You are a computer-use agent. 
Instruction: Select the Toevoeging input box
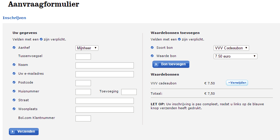(129, 92)
